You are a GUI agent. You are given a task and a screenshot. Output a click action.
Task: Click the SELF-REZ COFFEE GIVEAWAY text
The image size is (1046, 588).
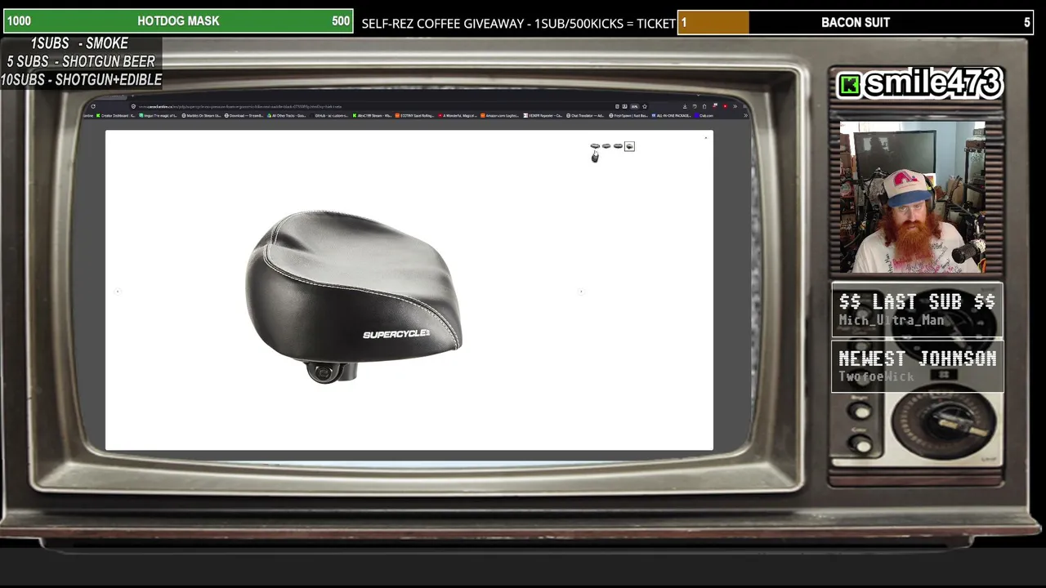click(x=518, y=23)
